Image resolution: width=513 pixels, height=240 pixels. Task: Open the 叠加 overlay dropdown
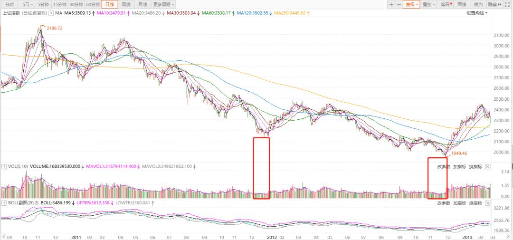[428, 5]
